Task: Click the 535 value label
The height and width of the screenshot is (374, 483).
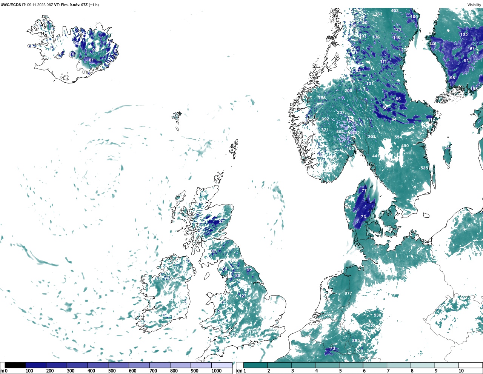Action: point(424,168)
